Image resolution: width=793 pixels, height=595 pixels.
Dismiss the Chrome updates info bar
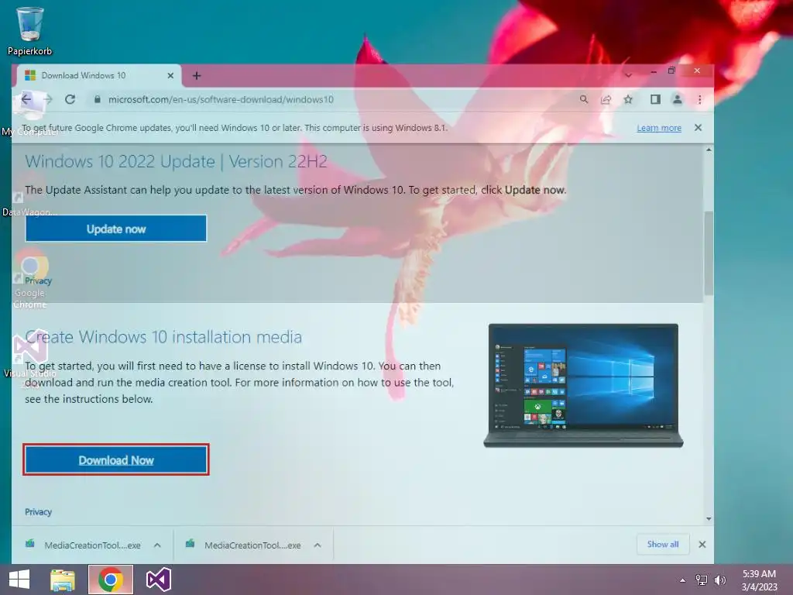[x=698, y=128]
